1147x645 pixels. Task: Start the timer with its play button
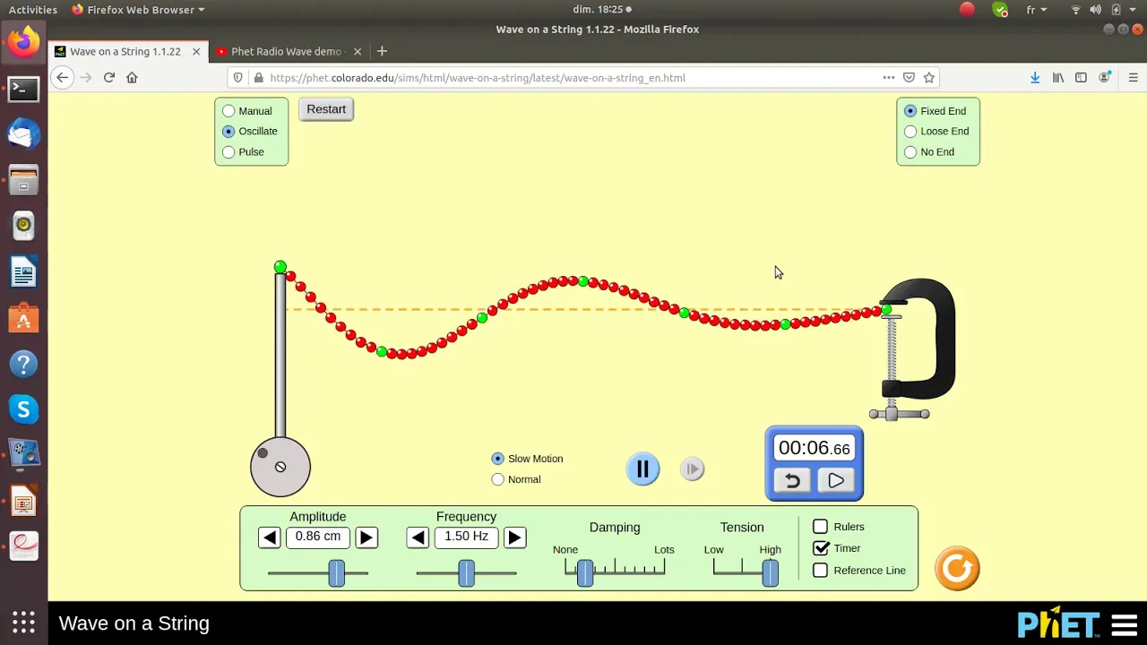click(836, 481)
